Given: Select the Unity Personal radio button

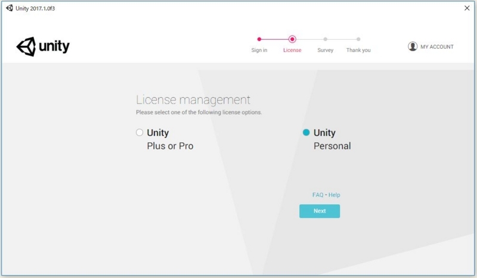Looking at the screenshot, I should click(x=306, y=133).
